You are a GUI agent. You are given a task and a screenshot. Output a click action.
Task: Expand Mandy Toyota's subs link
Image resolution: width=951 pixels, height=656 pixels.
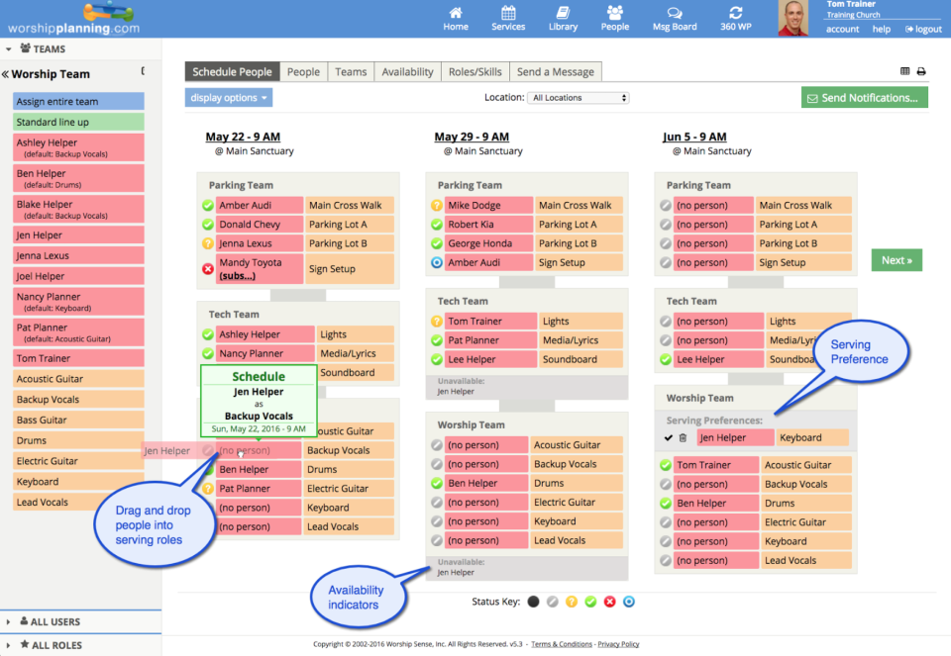237,276
